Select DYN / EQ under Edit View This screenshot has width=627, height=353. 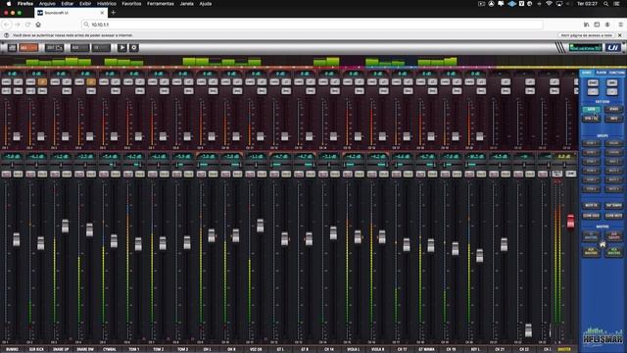click(x=591, y=119)
